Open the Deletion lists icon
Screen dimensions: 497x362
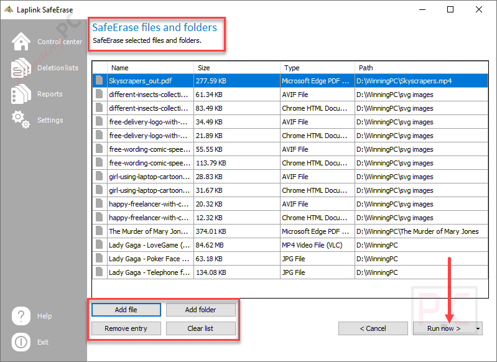(x=21, y=68)
